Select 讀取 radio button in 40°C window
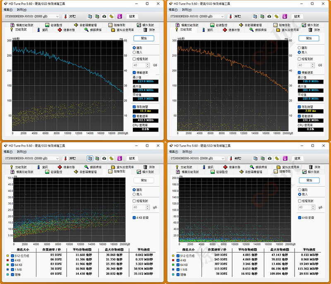Screen dimensions: 331x284 pyautogui.click(x=300, y=190)
